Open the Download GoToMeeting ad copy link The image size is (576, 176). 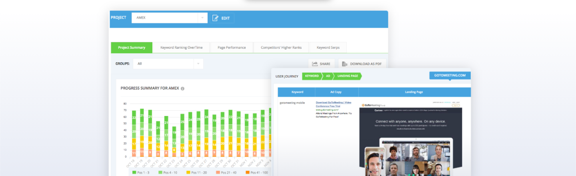(x=333, y=103)
